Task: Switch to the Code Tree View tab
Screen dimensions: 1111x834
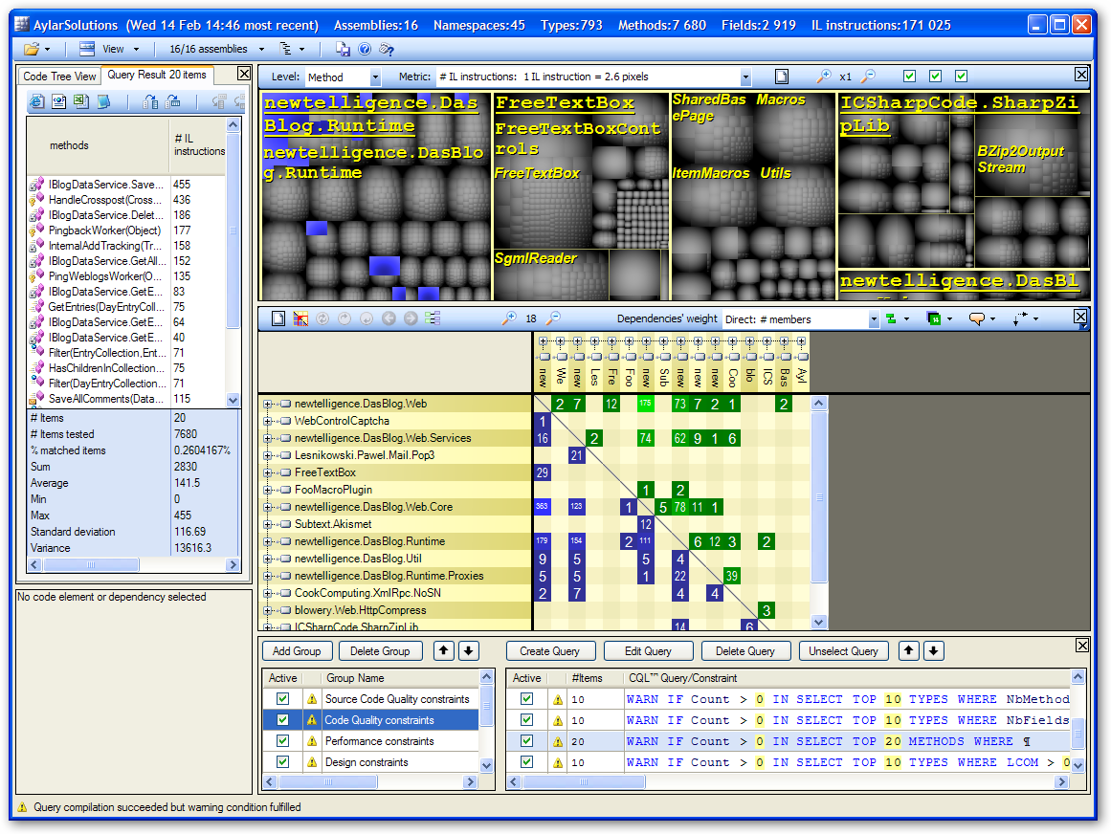Action: pyautogui.click(x=59, y=76)
